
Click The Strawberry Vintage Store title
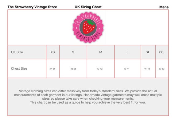point(32,7)
